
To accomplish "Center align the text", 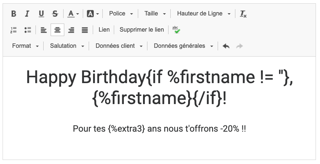I will click(x=57, y=30).
